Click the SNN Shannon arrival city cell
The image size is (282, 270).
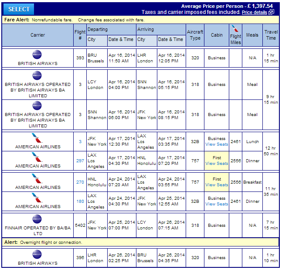146,85
